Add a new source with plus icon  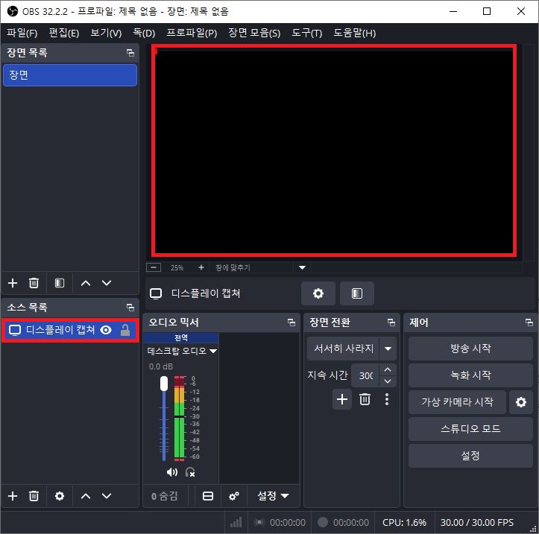[13, 496]
